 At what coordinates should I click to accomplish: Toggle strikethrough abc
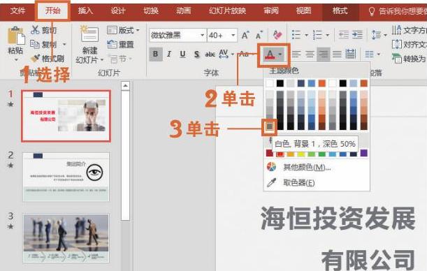coord(210,54)
